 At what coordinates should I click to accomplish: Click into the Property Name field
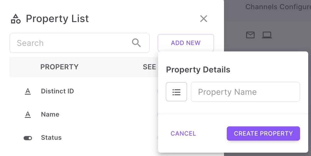245,92
